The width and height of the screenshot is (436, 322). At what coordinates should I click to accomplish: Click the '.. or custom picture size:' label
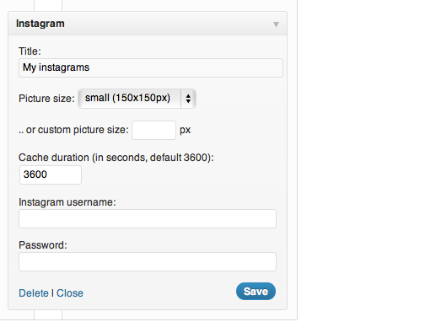(x=73, y=130)
